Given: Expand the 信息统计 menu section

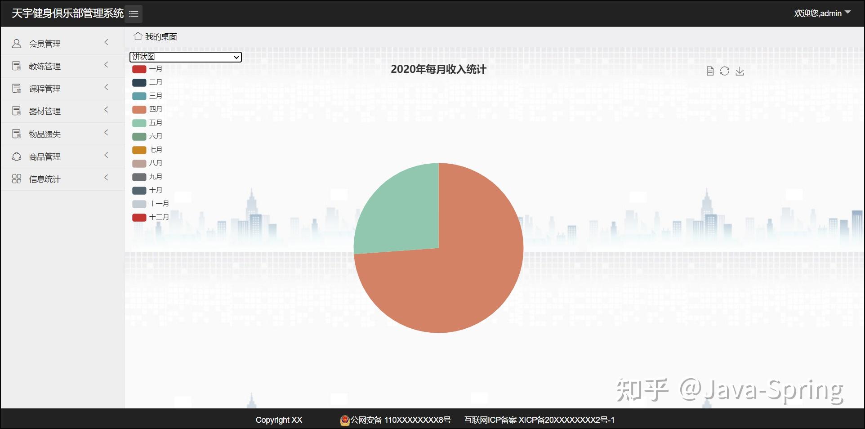Looking at the screenshot, I should 106,178.
